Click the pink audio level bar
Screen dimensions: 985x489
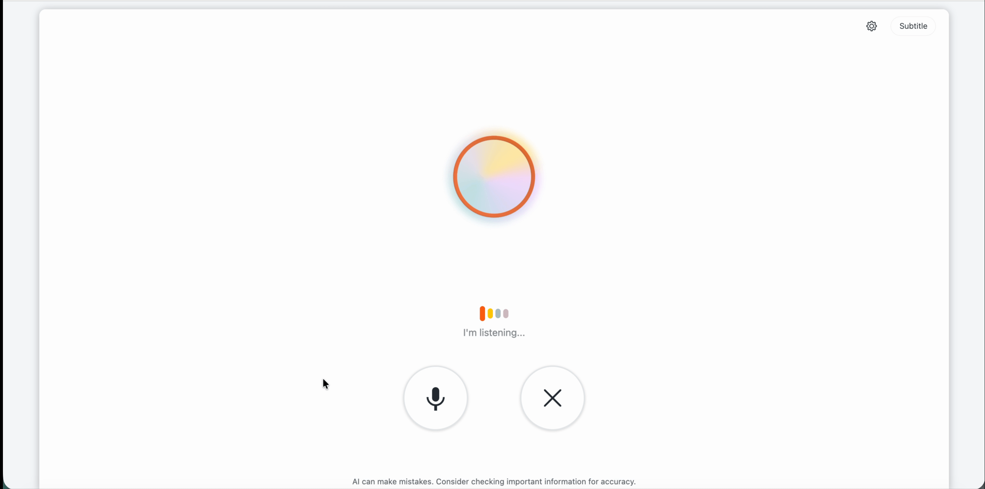click(506, 314)
